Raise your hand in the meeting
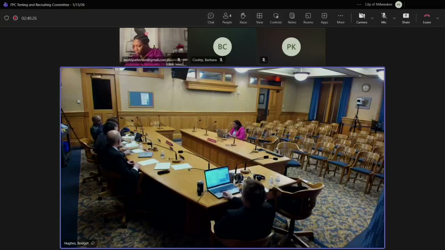Screen dimensions: 445x250 (x=243, y=18)
